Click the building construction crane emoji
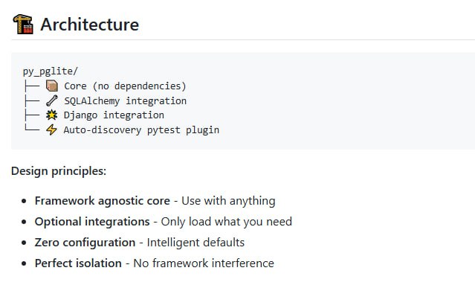Image resolution: width=475 pixels, height=288 pixels. tap(23, 24)
